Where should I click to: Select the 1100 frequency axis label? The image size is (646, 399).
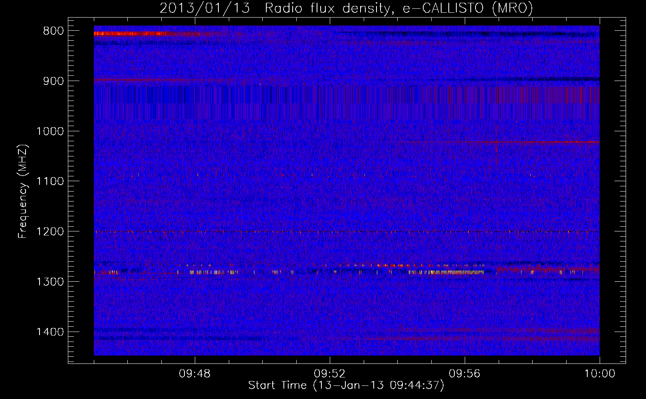click(50, 182)
